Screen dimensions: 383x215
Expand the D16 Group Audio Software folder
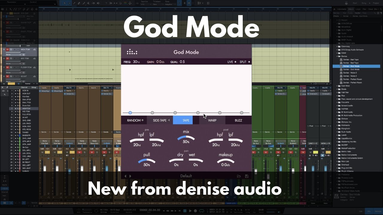pos(337,50)
